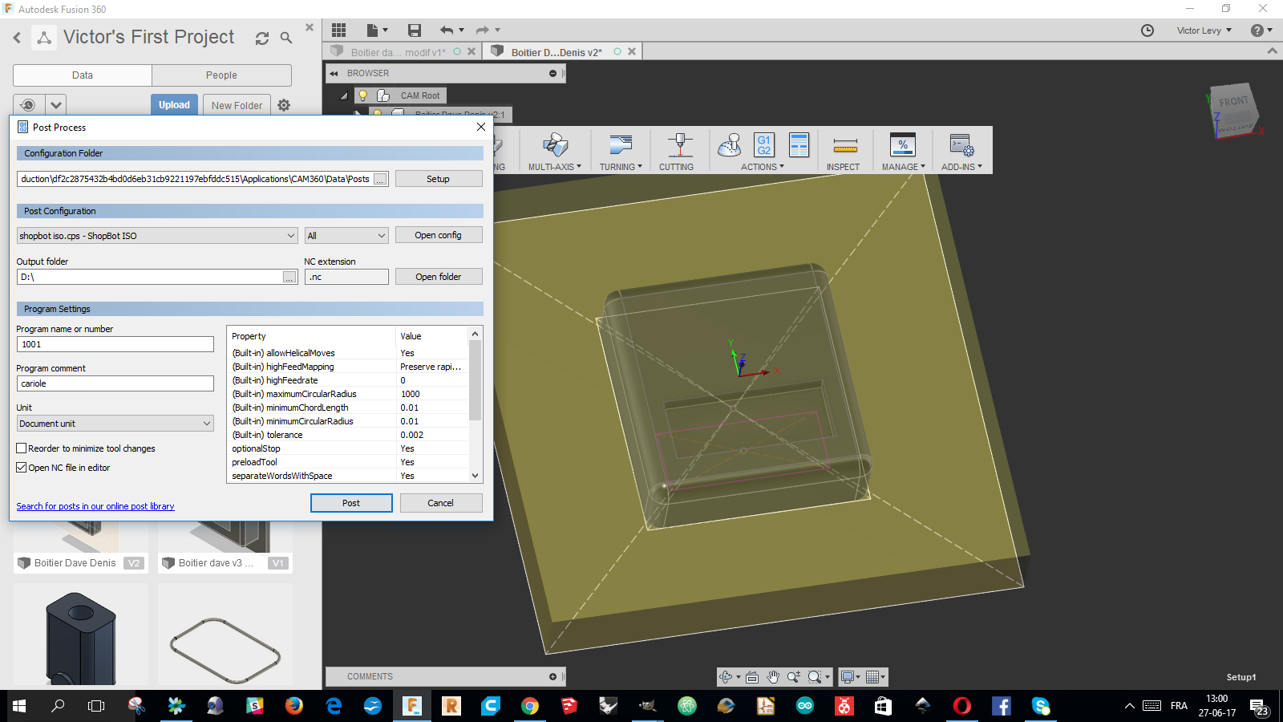
Task: Collapse the CAM Root tree node
Action: 344,95
